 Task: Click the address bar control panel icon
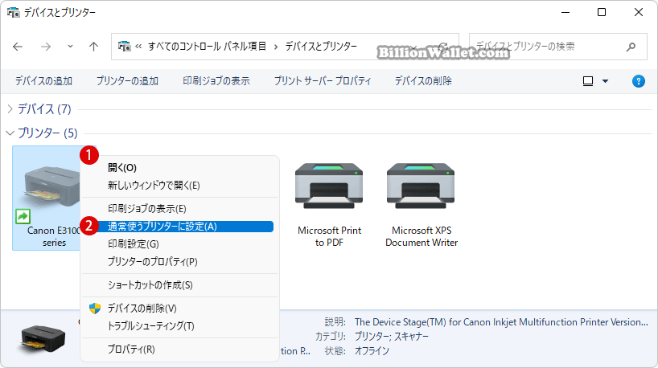pos(124,46)
